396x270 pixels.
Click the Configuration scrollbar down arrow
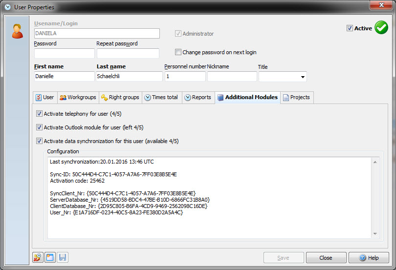click(375, 234)
